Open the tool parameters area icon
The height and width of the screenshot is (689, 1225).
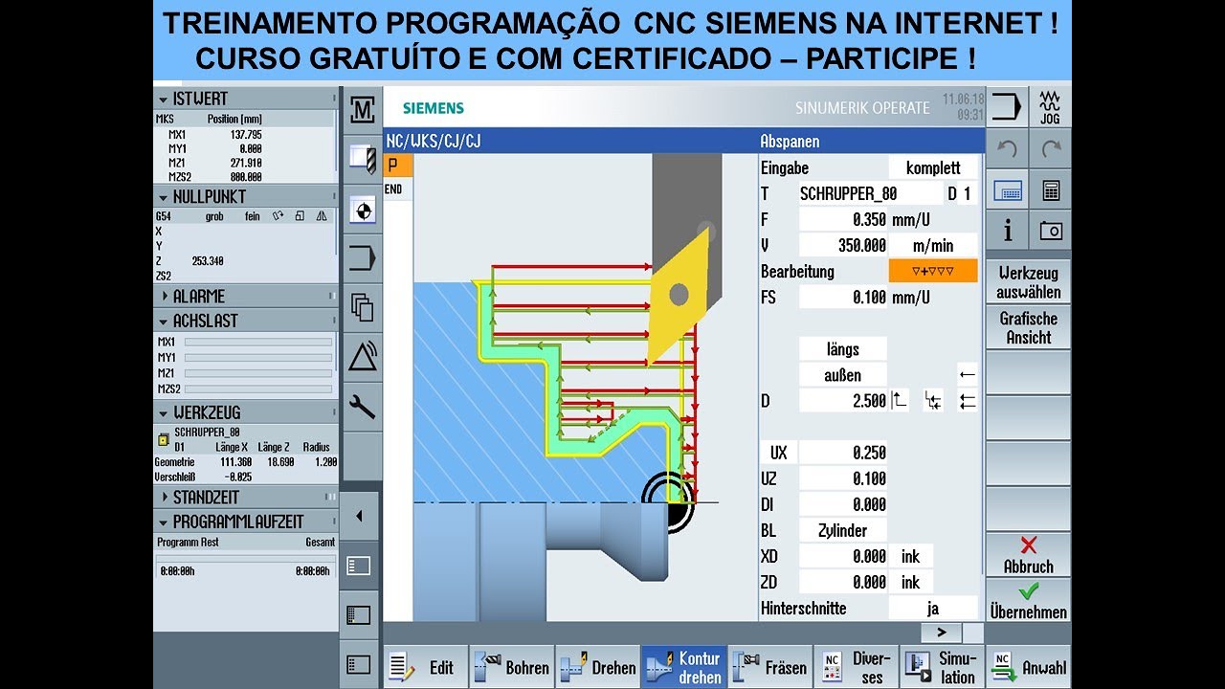362,160
